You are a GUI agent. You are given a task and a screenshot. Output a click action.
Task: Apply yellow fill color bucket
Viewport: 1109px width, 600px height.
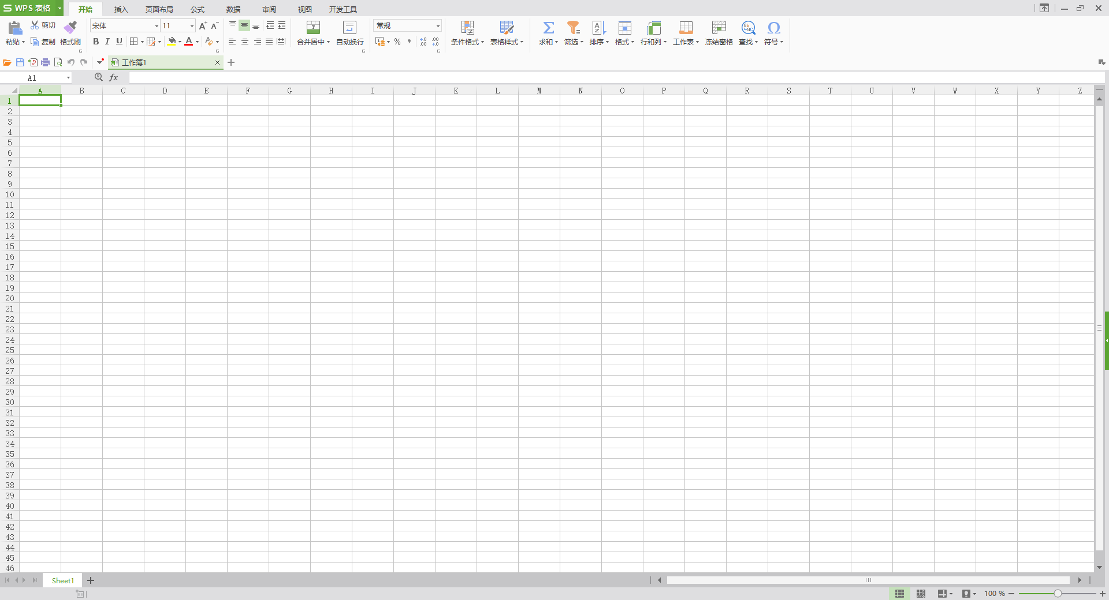(x=172, y=42)
